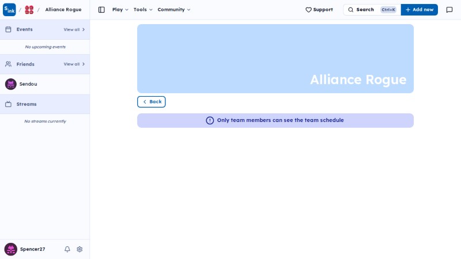The height and width of the screenshot is (259, 461).
Task: Click the Friends people icon
Action: click(8, 64)
